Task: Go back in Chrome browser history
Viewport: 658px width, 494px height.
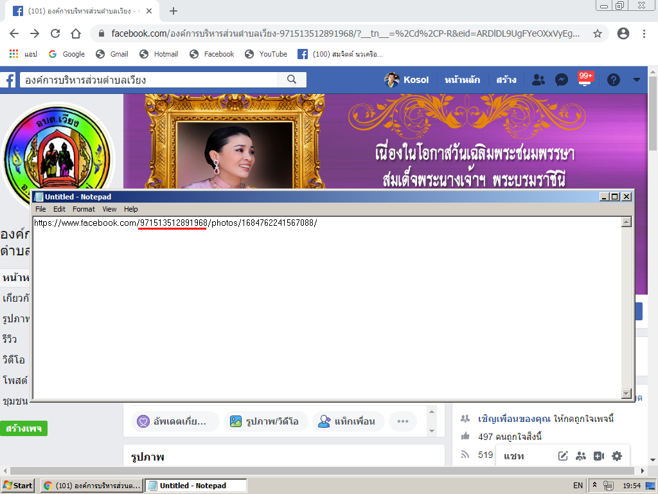Action: (14, 33)
